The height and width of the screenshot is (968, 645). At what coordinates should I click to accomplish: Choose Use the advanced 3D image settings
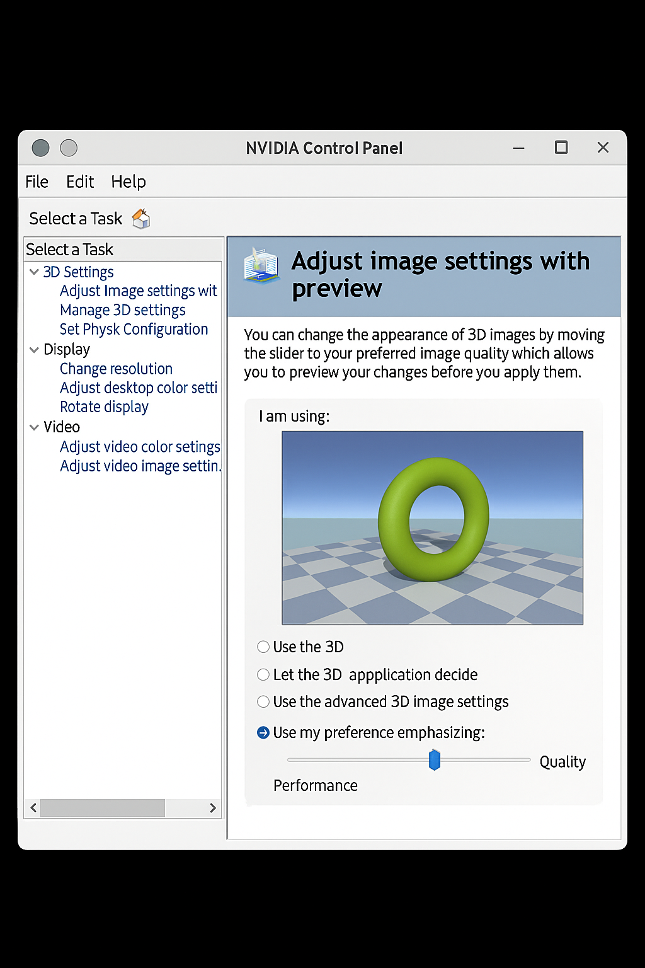tap(263, 701)
